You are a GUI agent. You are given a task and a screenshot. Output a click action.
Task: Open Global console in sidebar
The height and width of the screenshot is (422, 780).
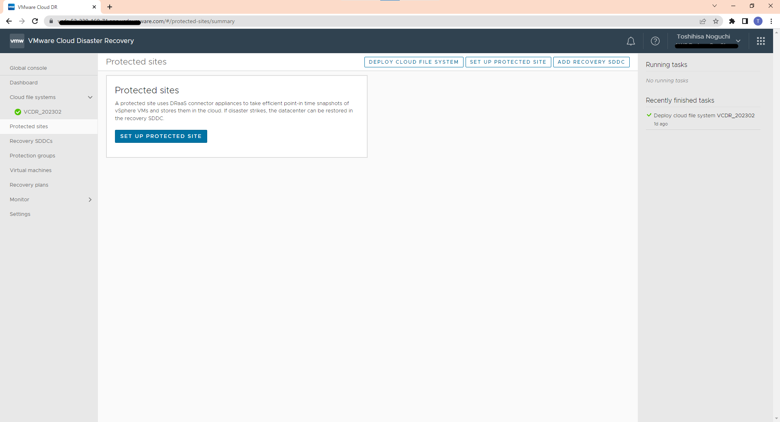pyautogui.click(x=28, y=68)
